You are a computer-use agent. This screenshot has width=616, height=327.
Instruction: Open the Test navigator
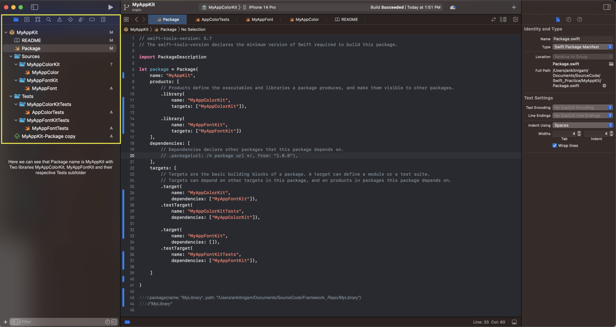[x=70, y=20]
